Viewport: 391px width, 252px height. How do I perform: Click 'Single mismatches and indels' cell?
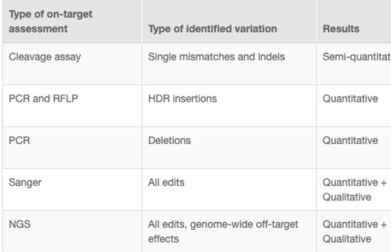pos(216,56)
